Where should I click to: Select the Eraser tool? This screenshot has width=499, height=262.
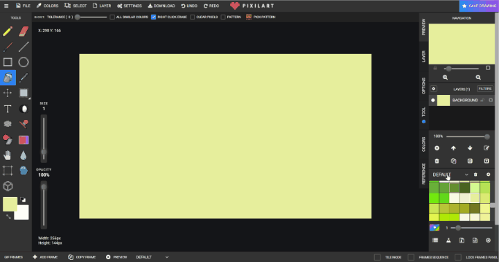pyautogui.click(x=24, y=31)
